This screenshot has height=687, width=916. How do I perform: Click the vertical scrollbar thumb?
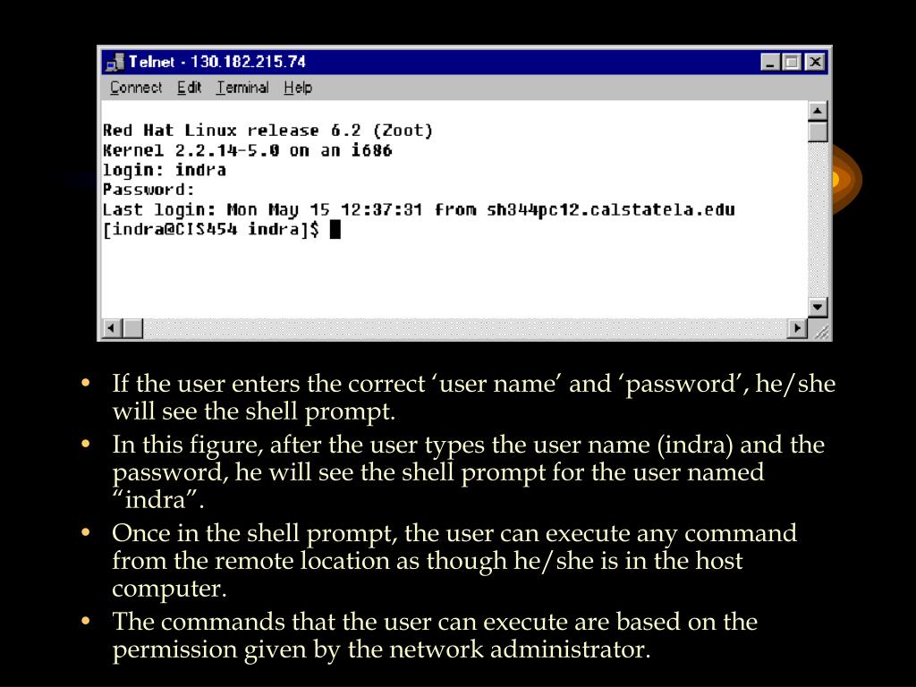(818, 131)
